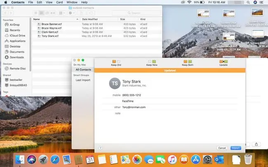
Task: Open Calendar from the Dock
Action: [x=90, y=160]
